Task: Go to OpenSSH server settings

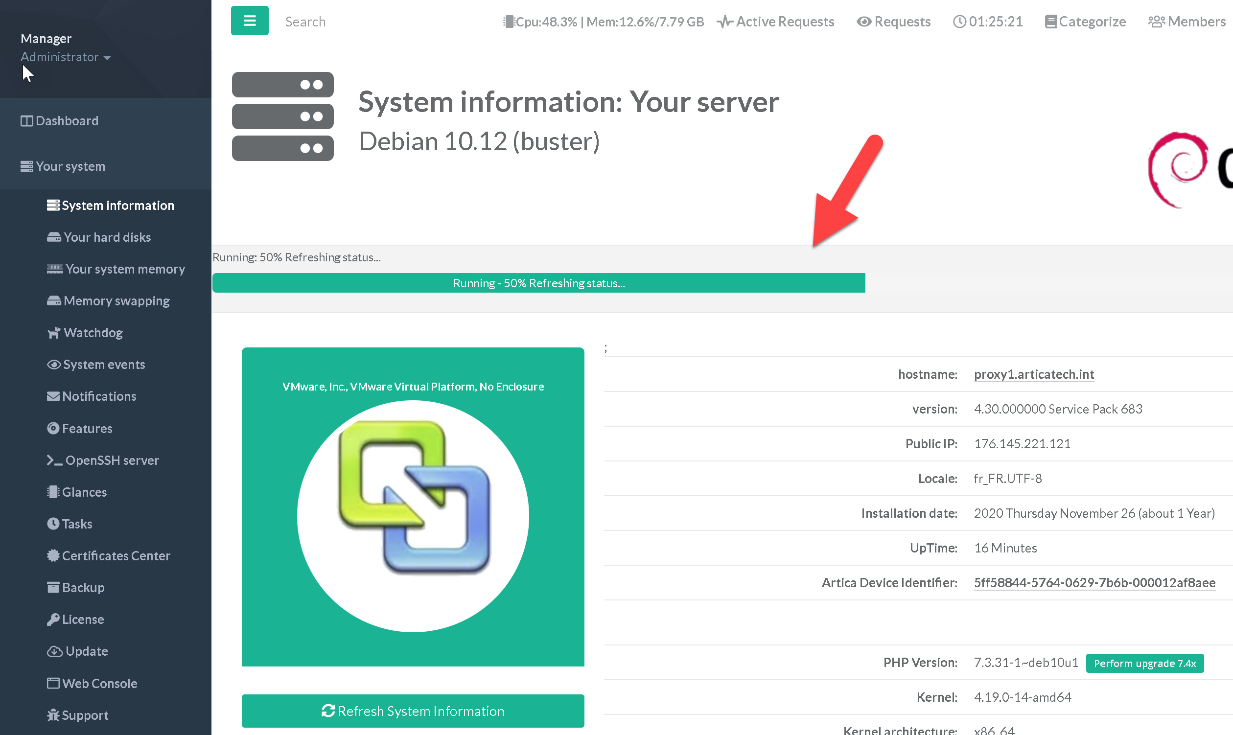Action: (112, 460)
